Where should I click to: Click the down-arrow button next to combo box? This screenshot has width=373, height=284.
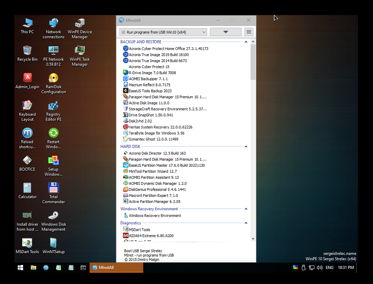tap(226, 32)
